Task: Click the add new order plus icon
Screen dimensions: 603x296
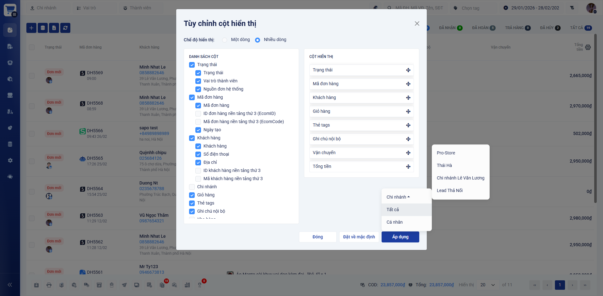Action: click(x=31, y=28)
